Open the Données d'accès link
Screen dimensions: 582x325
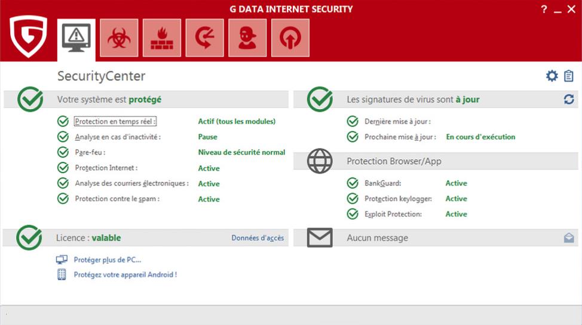[258, 238]
